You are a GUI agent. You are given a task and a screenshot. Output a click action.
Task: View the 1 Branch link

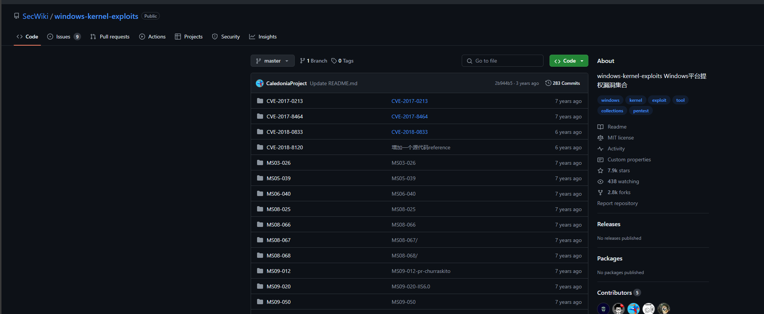pyautogui.click(x=314, y=61)
